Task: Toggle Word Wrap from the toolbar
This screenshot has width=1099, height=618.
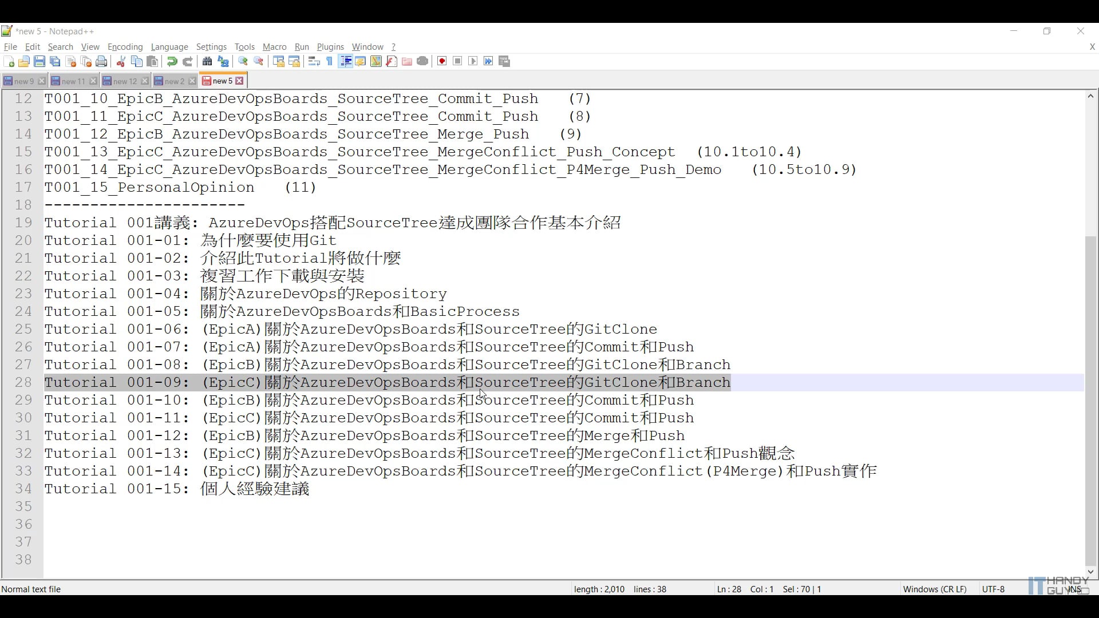Action: coord(314,61)
